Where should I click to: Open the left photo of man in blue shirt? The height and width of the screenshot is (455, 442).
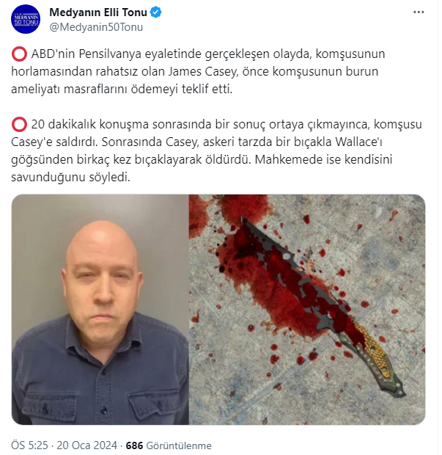100,310
